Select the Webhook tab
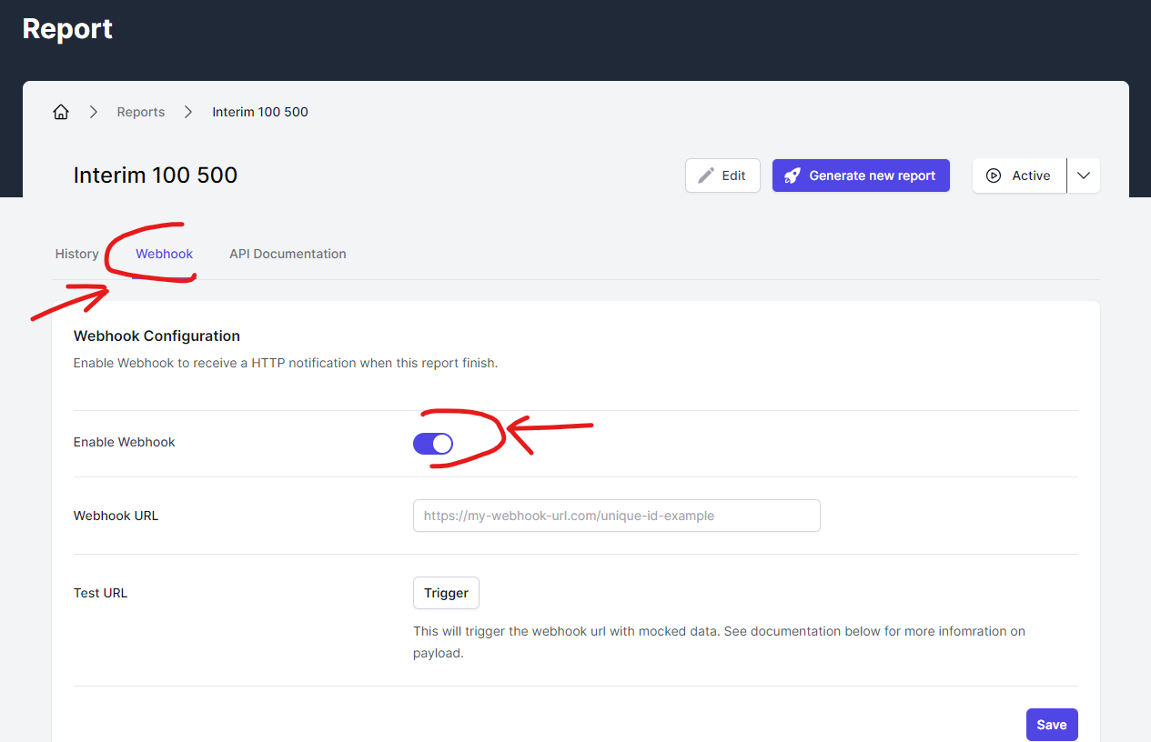The width and height of the screenshot is (1151, 742). 165,254
